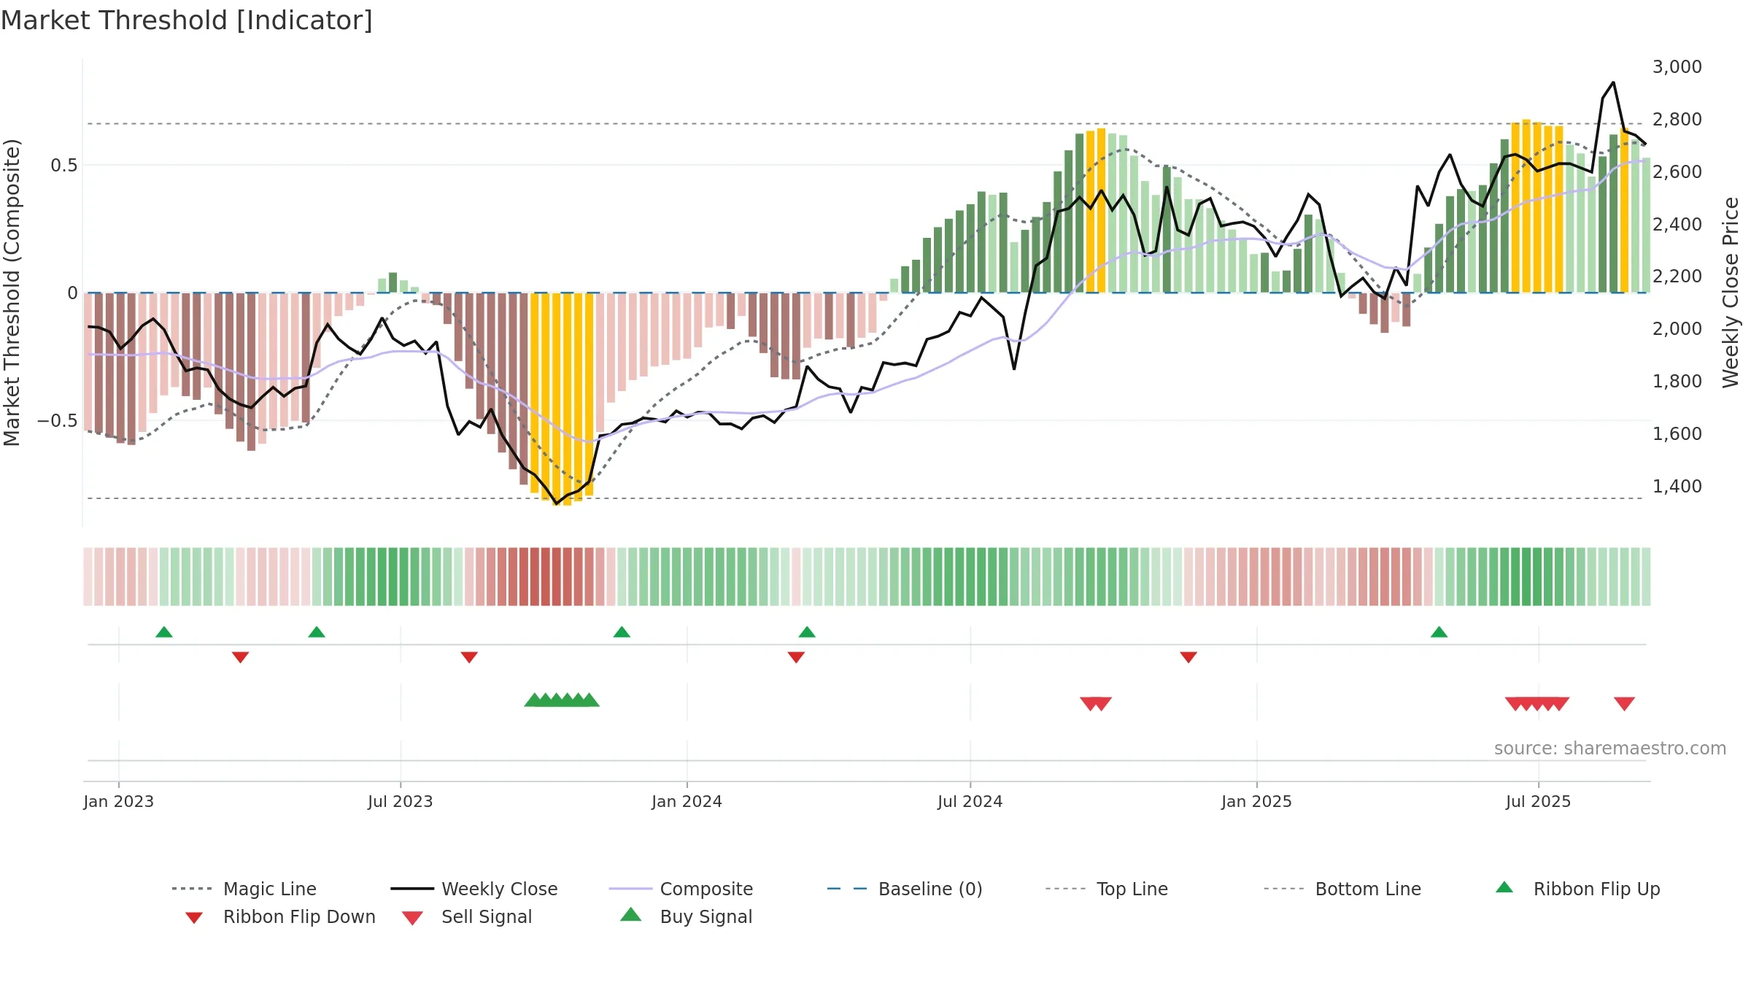Click the Jan 2025 x-axis label

tap(1257, 801)
